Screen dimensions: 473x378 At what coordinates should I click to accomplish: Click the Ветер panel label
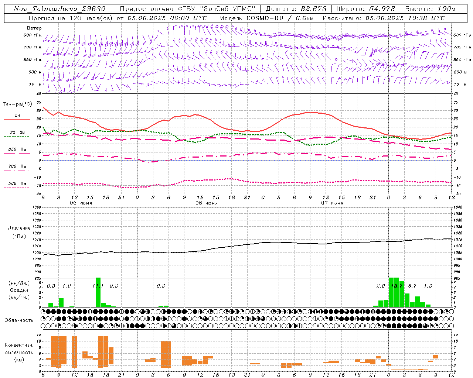pos(34,28)
